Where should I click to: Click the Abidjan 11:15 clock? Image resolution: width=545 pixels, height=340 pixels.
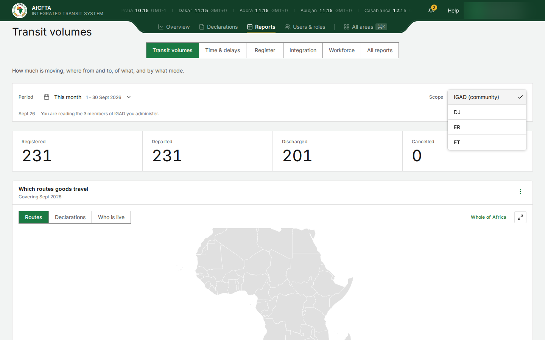326,11
